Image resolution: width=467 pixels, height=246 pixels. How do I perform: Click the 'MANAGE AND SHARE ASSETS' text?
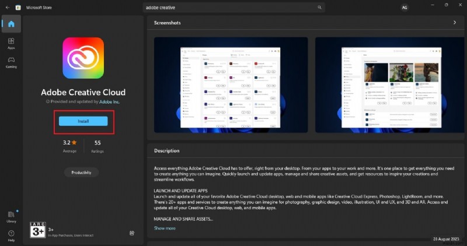[183, 219]
